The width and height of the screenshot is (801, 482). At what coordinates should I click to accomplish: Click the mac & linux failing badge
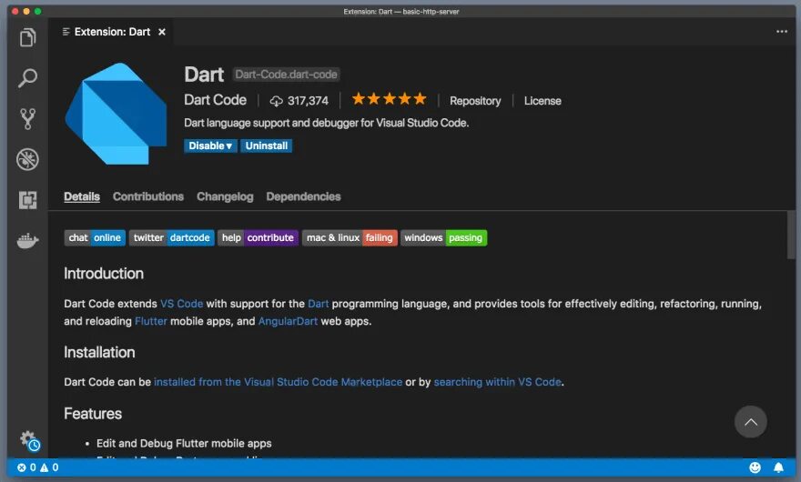[350, 238]
